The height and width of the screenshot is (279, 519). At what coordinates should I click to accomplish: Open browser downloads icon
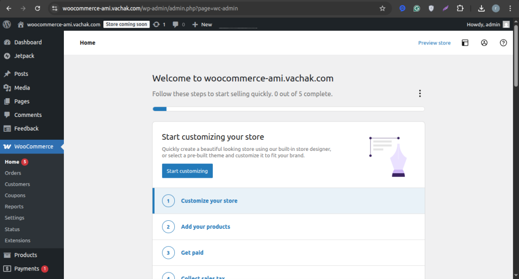[481, 8]
